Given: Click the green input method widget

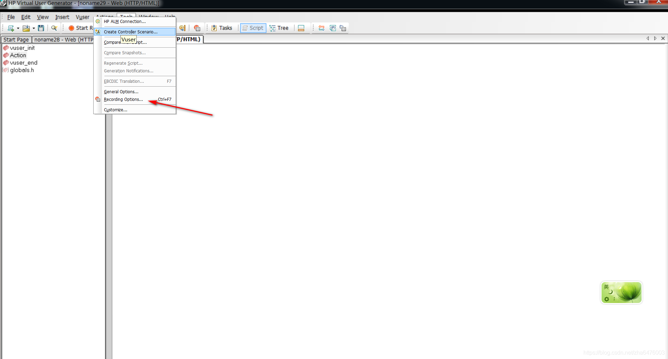Looking at the screenshot, I should click(621, 293).
